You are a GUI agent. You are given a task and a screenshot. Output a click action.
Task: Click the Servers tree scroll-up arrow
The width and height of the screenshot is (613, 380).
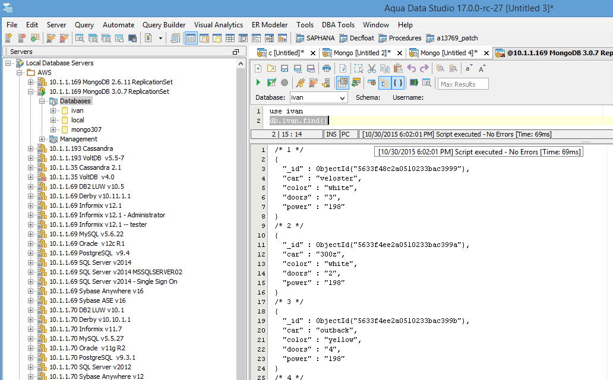coord(241,64)
